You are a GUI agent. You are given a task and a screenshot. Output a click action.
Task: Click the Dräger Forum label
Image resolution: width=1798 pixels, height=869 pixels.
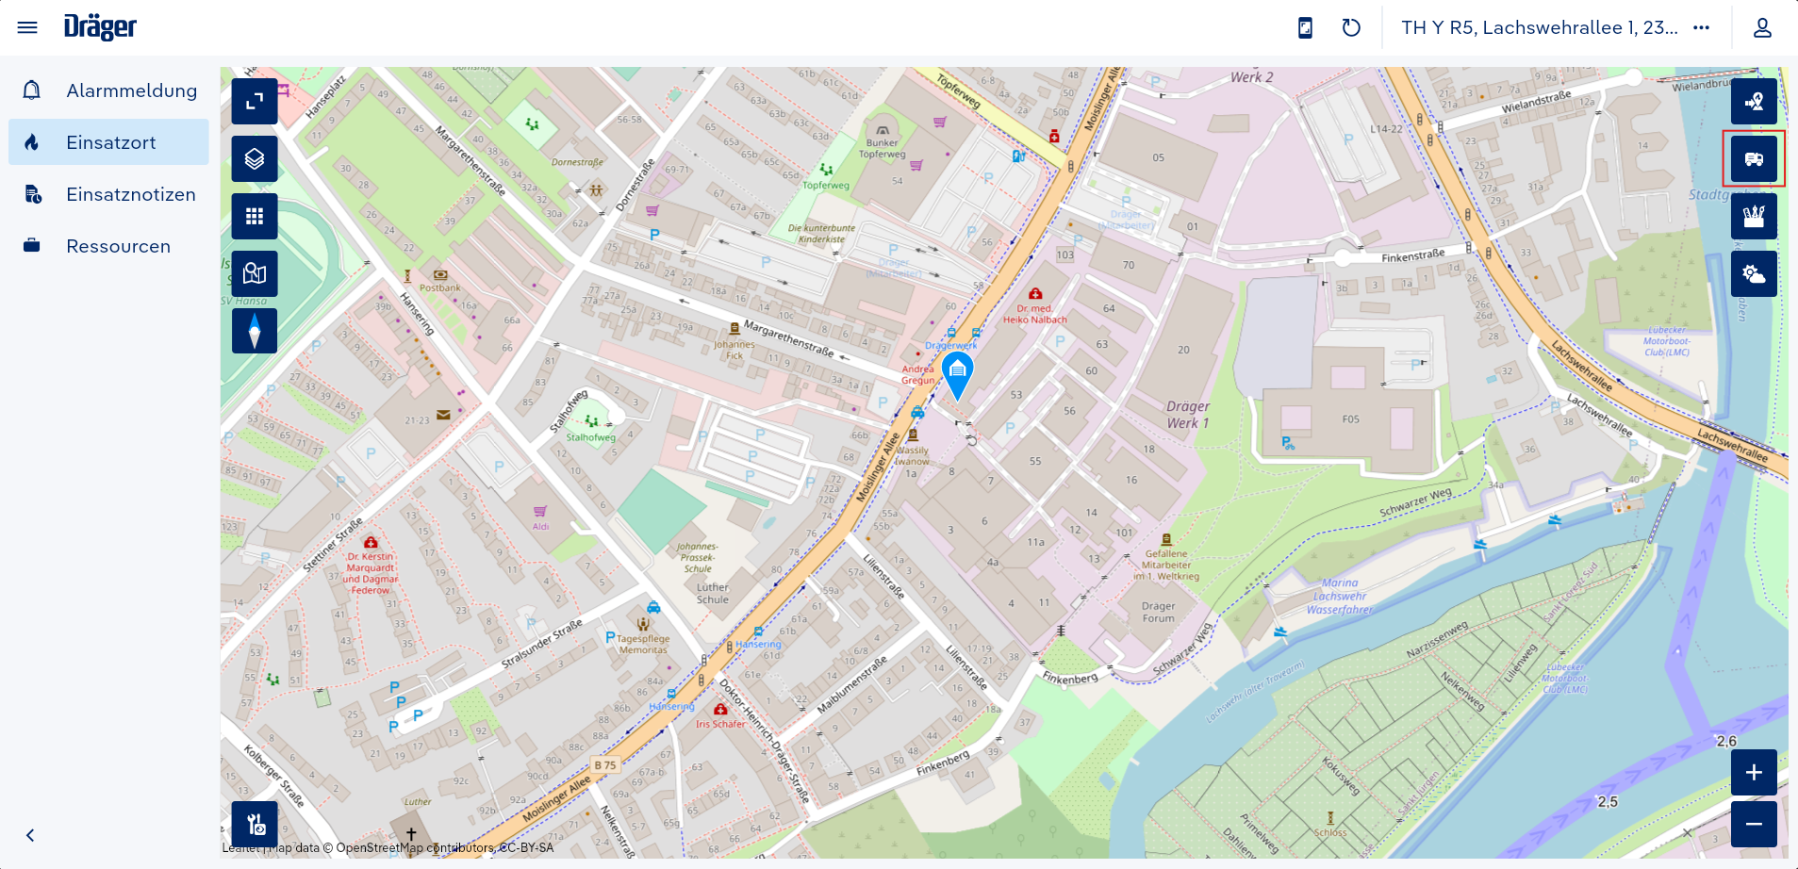1159,613
